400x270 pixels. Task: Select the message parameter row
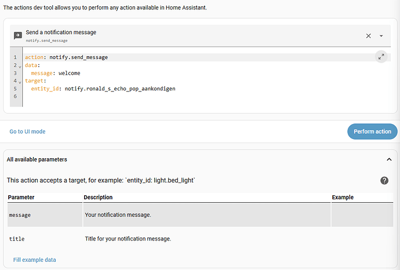click(x=174, y=215)
